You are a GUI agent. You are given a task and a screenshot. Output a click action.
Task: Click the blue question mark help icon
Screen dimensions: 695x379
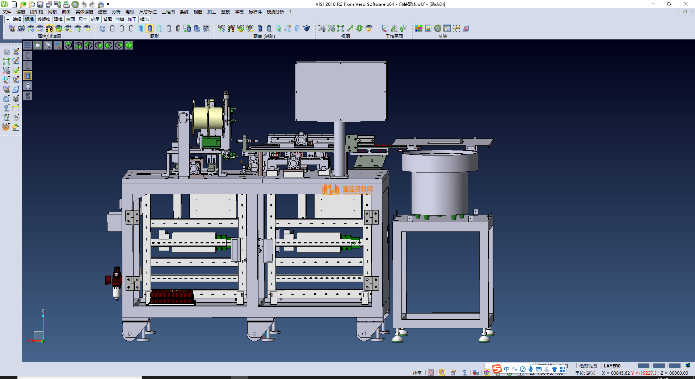click(464, 372)
